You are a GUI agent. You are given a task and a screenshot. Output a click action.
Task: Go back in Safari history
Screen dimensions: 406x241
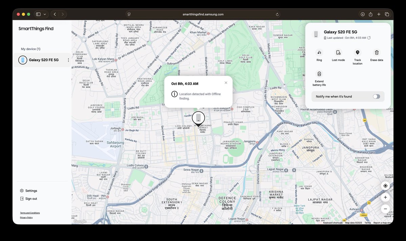pyautogui.click(x=55, y=14)
